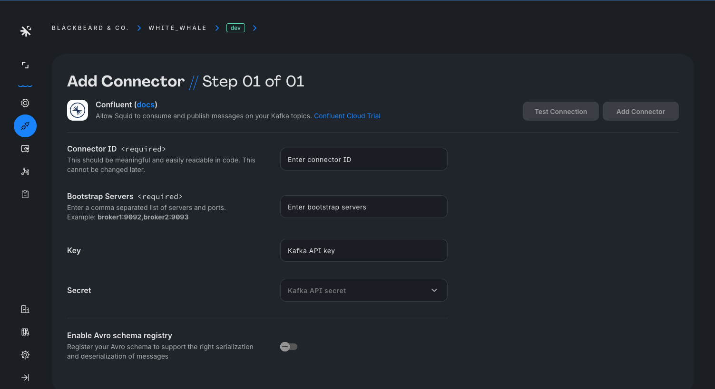Click the Add Connector button
Viewport: 715px width, 389px height.
[x=641, y=111]
